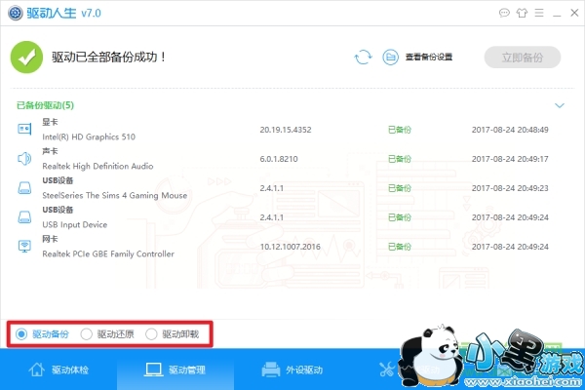585x390 pixels.
Task: Select Realtek PCIe GBE Family Controller
Action: (108, 253)
